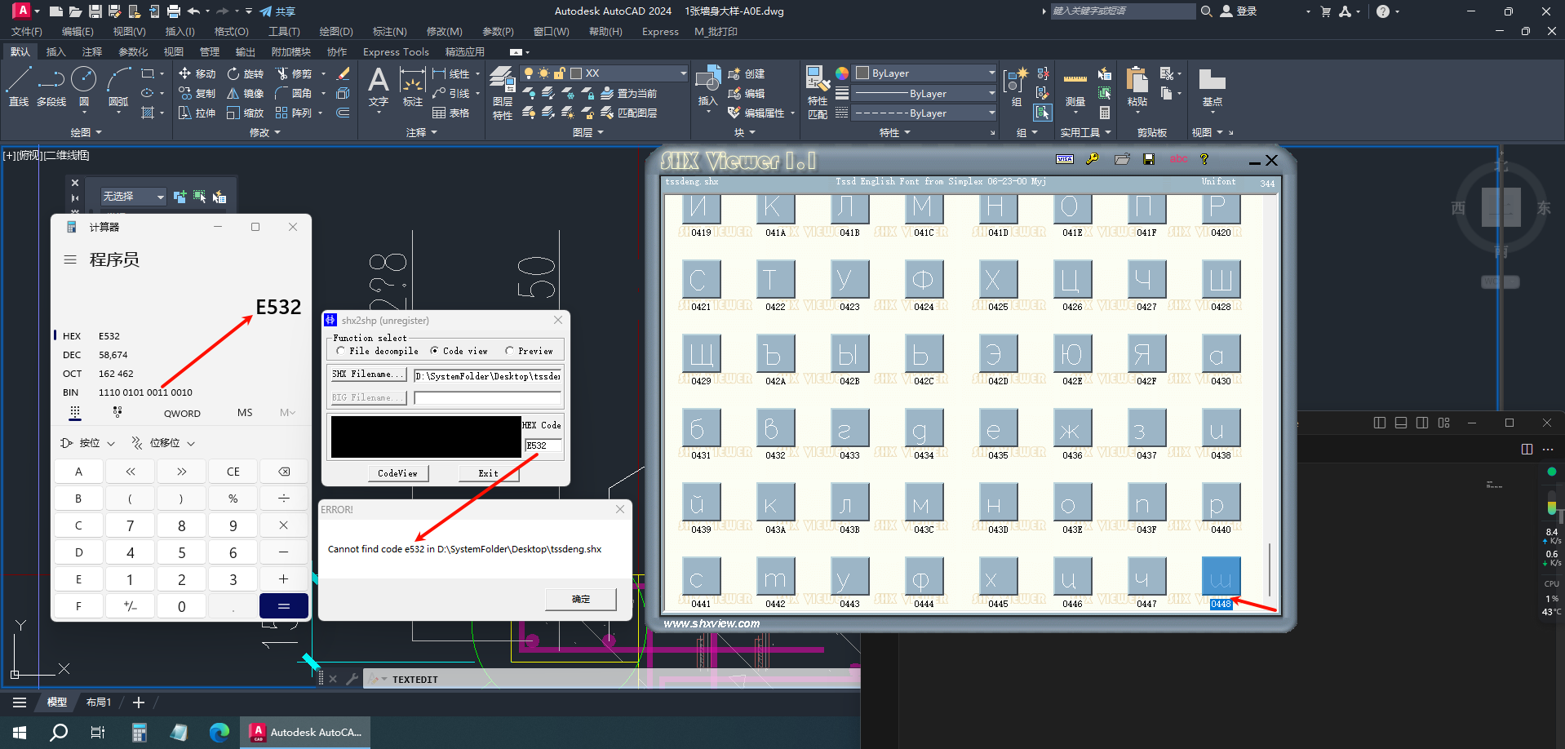This screenshot has height=749, width=1565.
Task: Open the calculator navigation hamburger menu
Action: click(70, 259)
